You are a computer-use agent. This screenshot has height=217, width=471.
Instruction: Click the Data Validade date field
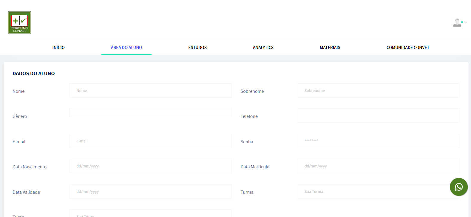[150, 191]
